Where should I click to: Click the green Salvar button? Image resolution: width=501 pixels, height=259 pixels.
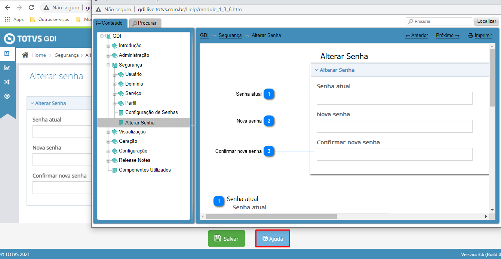pos(227,238)
